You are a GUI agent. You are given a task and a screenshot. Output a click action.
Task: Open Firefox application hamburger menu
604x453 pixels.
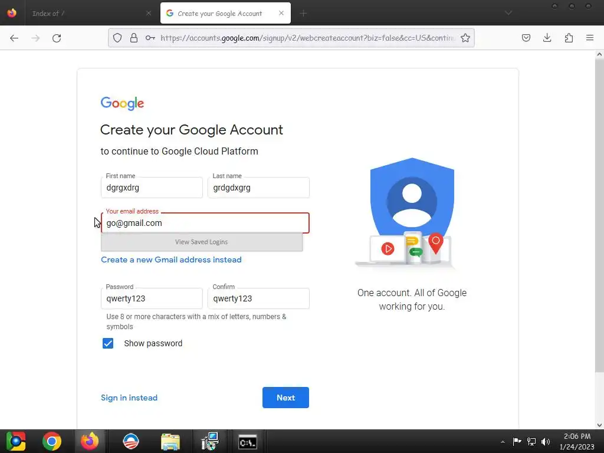click(590, 38)
